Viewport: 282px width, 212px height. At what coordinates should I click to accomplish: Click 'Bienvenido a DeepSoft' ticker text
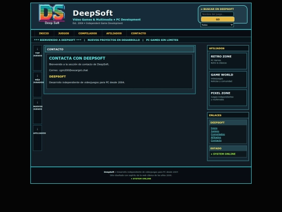click(57, 40)
